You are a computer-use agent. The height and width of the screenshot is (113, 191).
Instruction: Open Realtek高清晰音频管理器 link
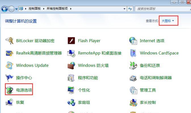pos(39,53)
